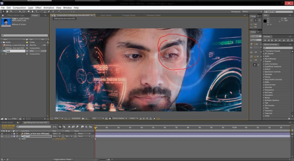Select the Puppet Pin tool
The width and height of the screenshot is (294, 161).
coord(59,11)
